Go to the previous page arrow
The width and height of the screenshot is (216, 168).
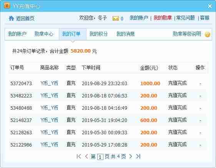click(86, 156)
